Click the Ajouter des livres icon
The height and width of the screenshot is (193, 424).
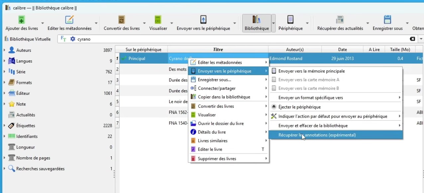tap(22, 20)
